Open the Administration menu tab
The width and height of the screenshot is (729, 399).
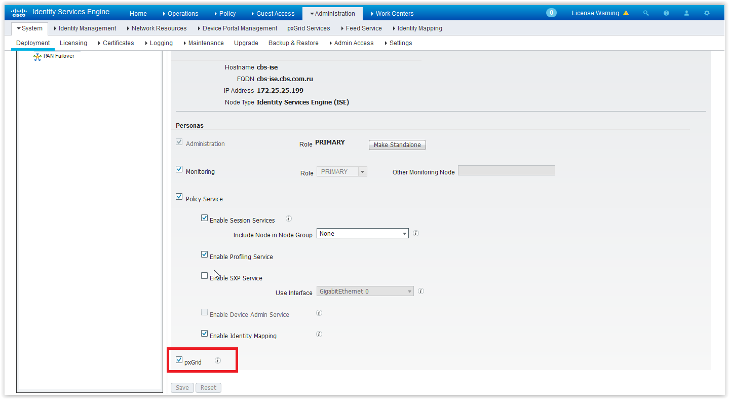[332, 14]
